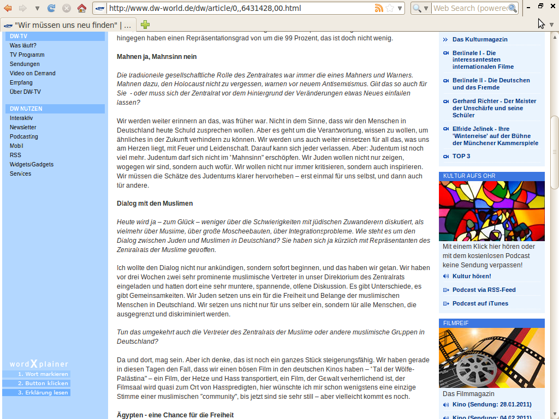
Task: Open the Sendungen sidebar link
Action: [25, 64]
